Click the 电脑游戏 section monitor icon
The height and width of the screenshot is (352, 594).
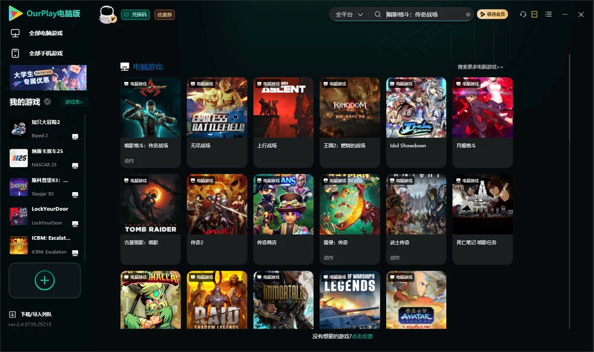tap(125, 67)
